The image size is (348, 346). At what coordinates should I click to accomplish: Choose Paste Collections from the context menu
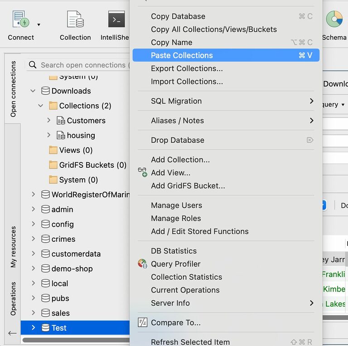(x=182, y=55)
